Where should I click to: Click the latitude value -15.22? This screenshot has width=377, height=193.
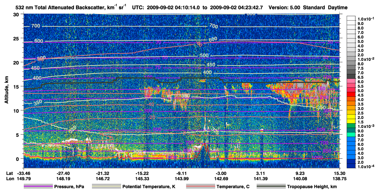tap(142, 173)
